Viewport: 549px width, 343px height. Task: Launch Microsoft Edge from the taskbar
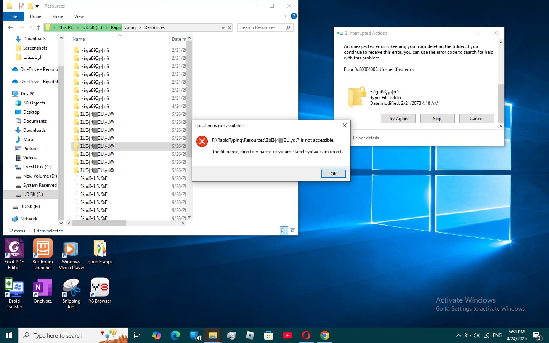tap(175, 335)
